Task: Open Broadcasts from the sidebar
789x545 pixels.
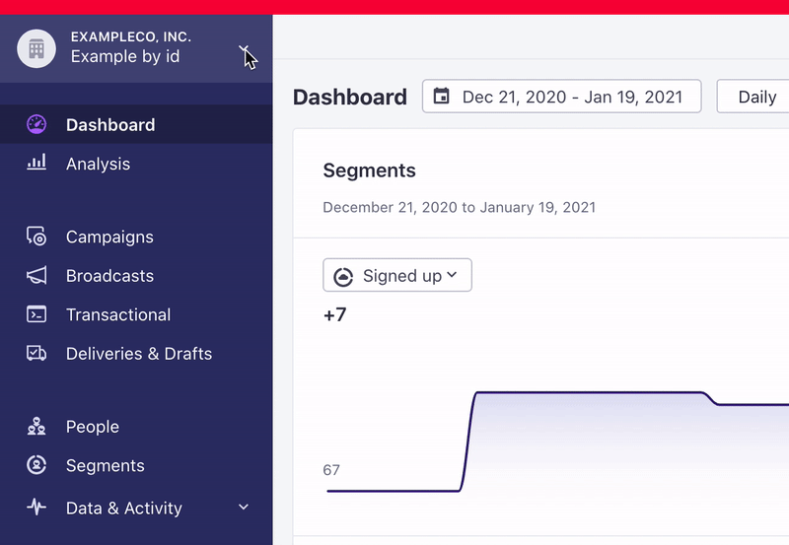Action: [x=109, y=276]
